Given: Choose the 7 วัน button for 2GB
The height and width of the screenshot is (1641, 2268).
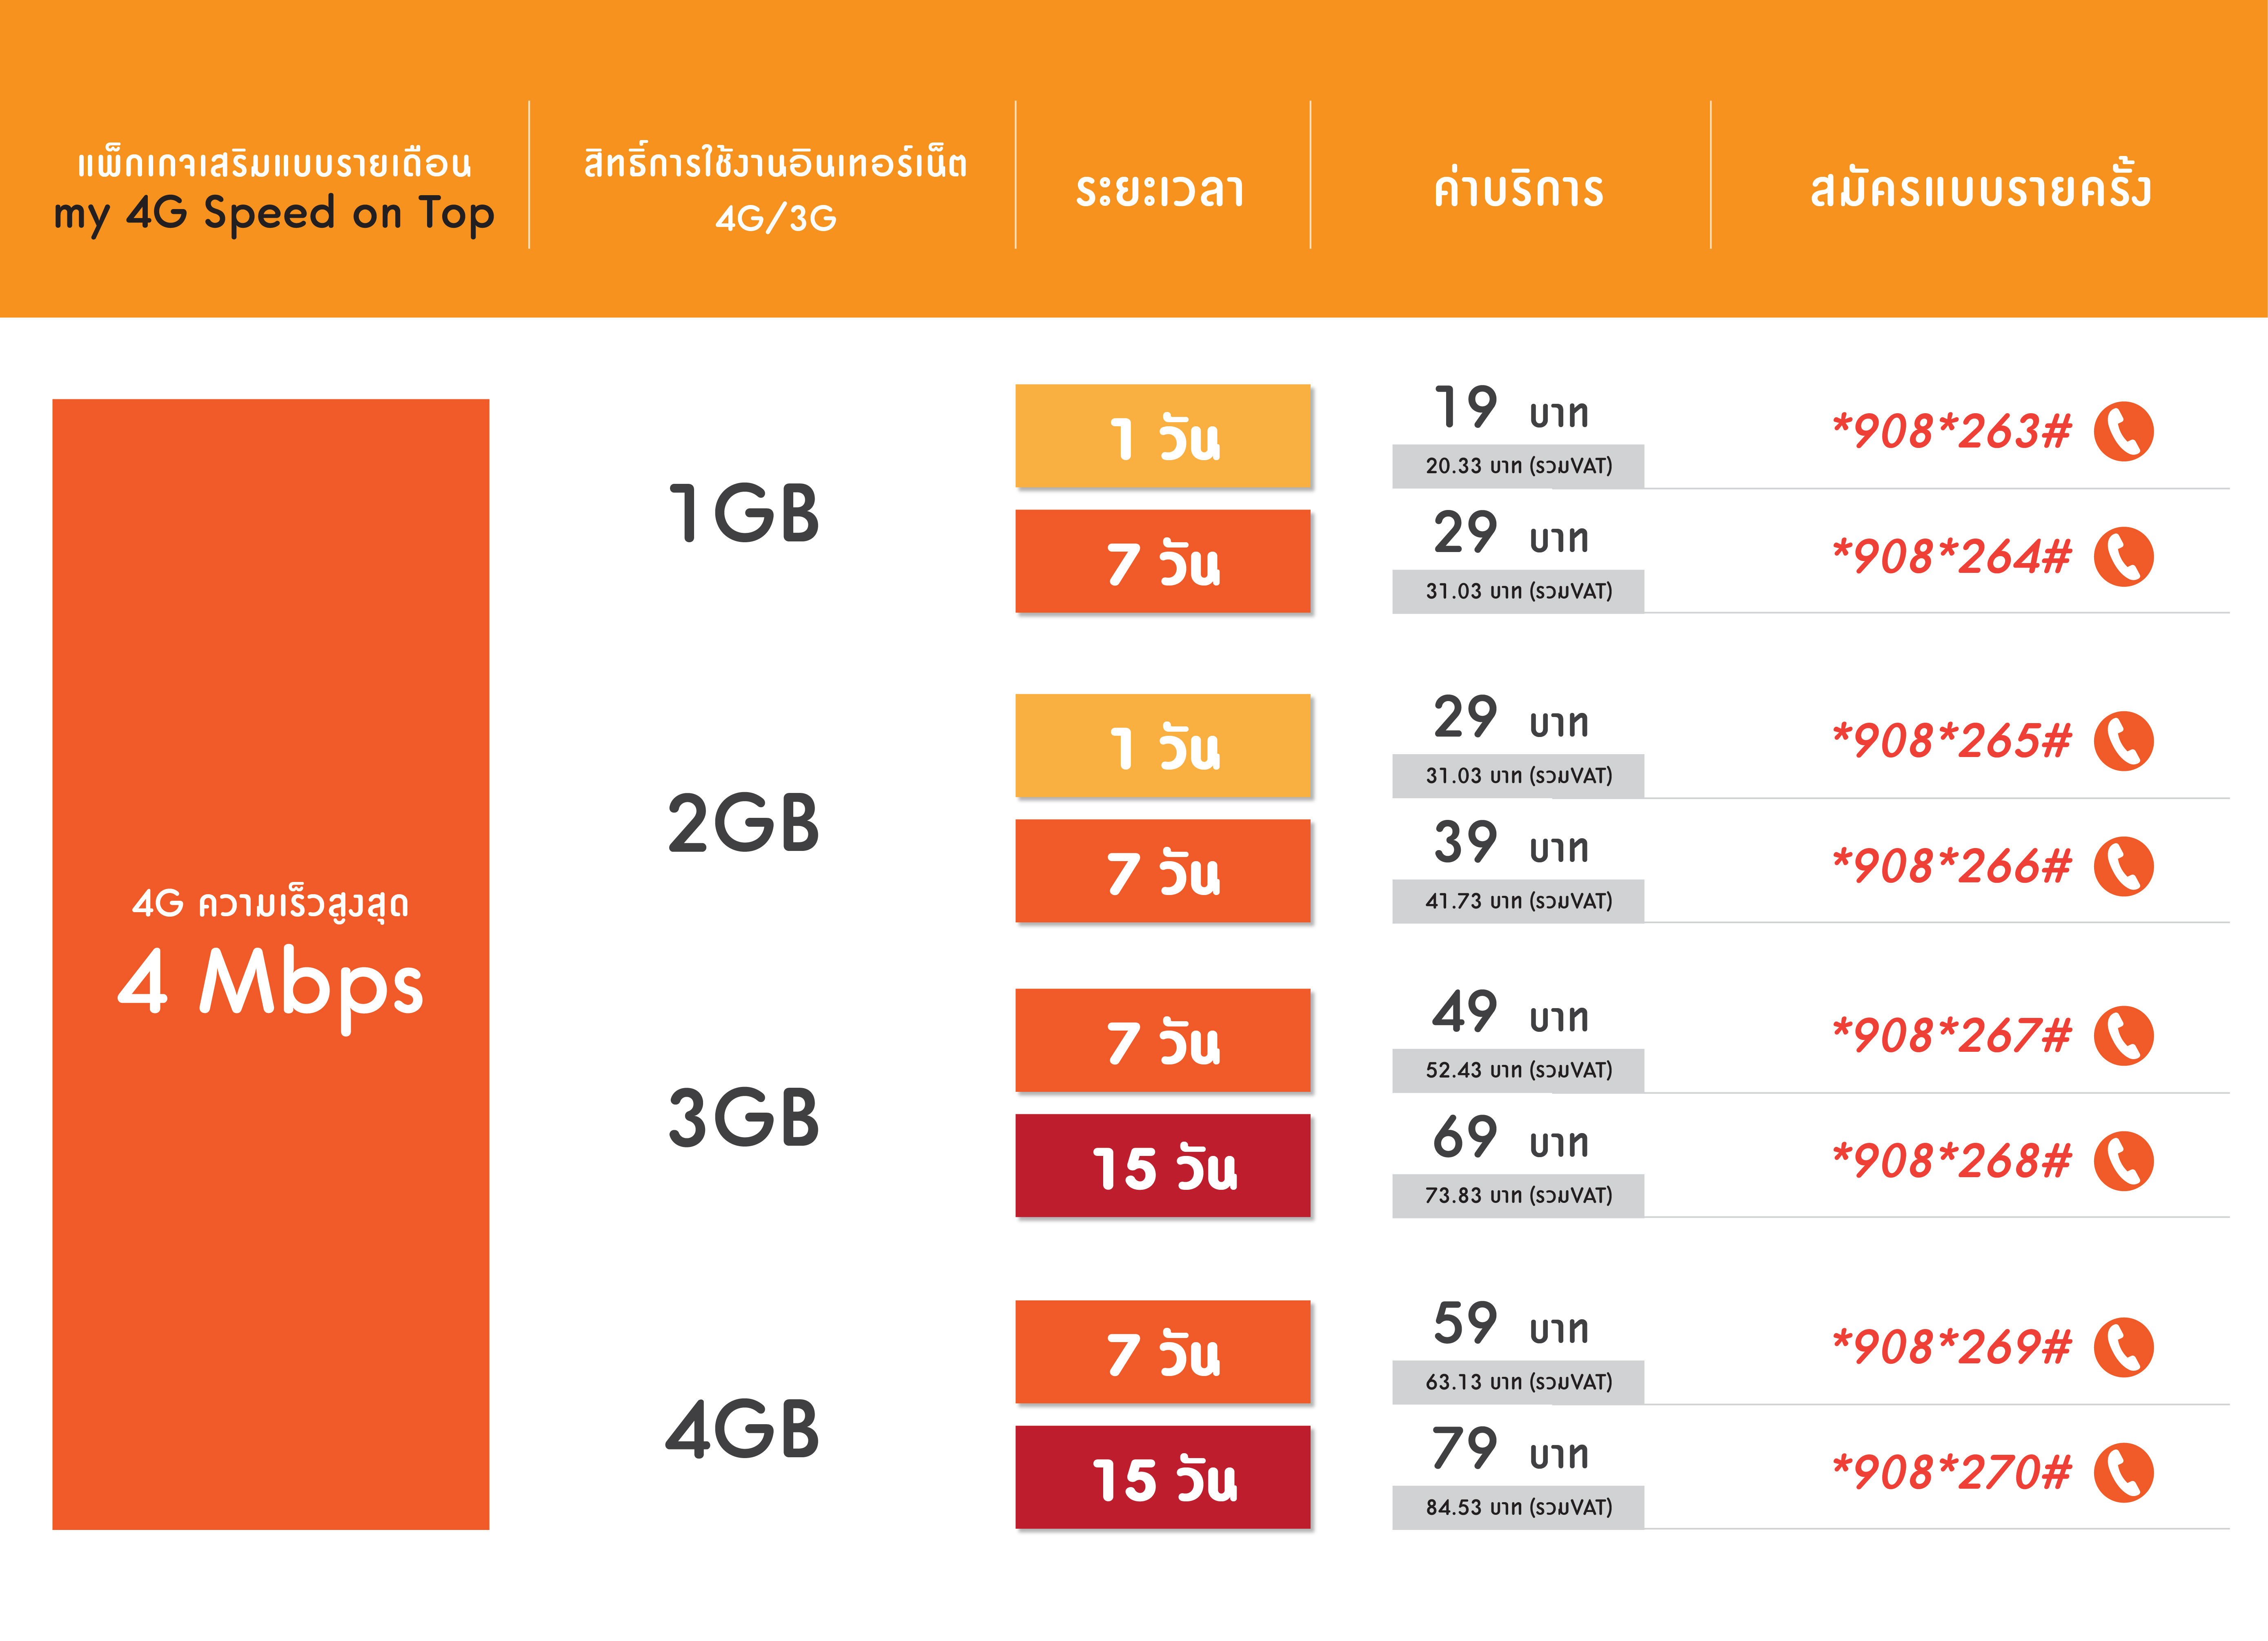Looking at the screenshot, I should click(1163, 871).
